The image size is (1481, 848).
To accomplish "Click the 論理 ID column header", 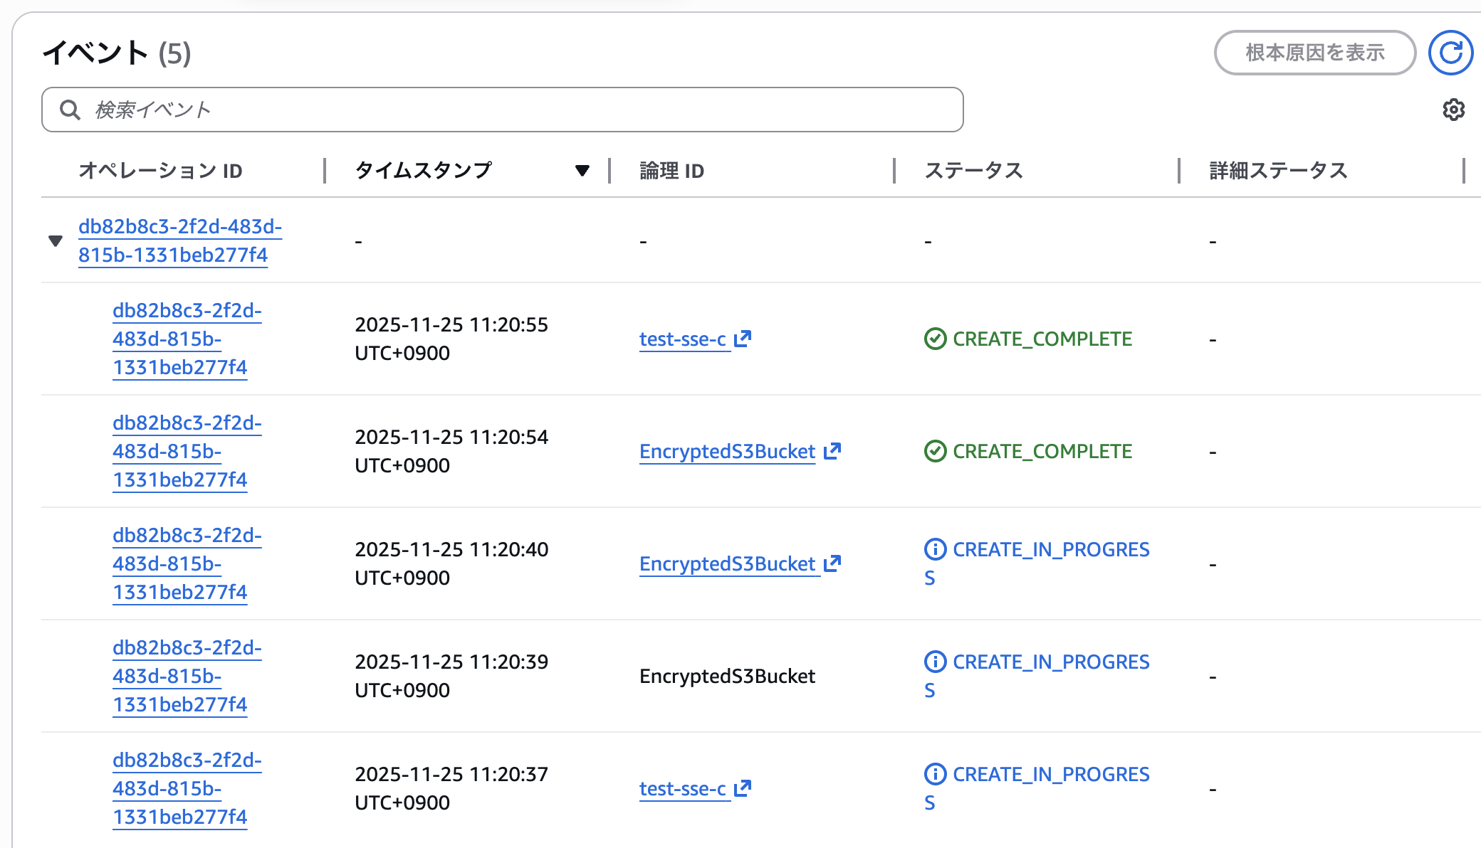I will point(671,171).
